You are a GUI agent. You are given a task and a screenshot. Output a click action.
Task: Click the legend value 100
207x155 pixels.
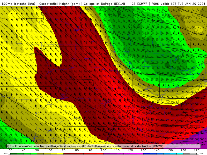click(103, 150)
